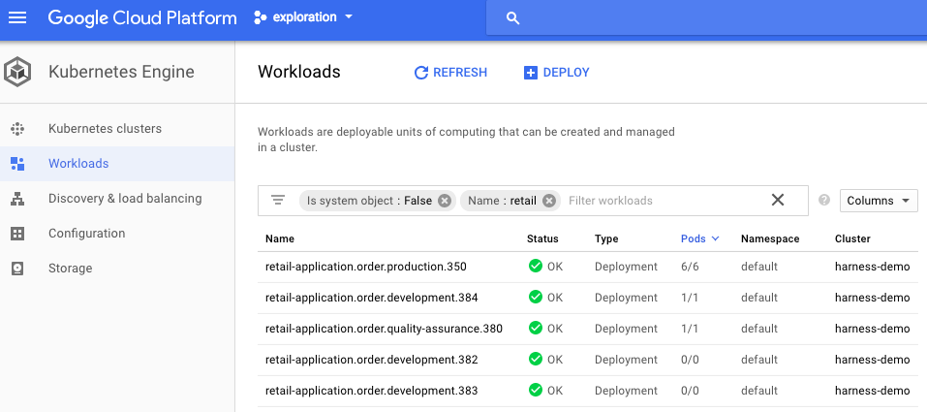The height and width of the screenshot is (412, 927).
Task: Click the search magnifier icon
Action: (x=513, y=18)
